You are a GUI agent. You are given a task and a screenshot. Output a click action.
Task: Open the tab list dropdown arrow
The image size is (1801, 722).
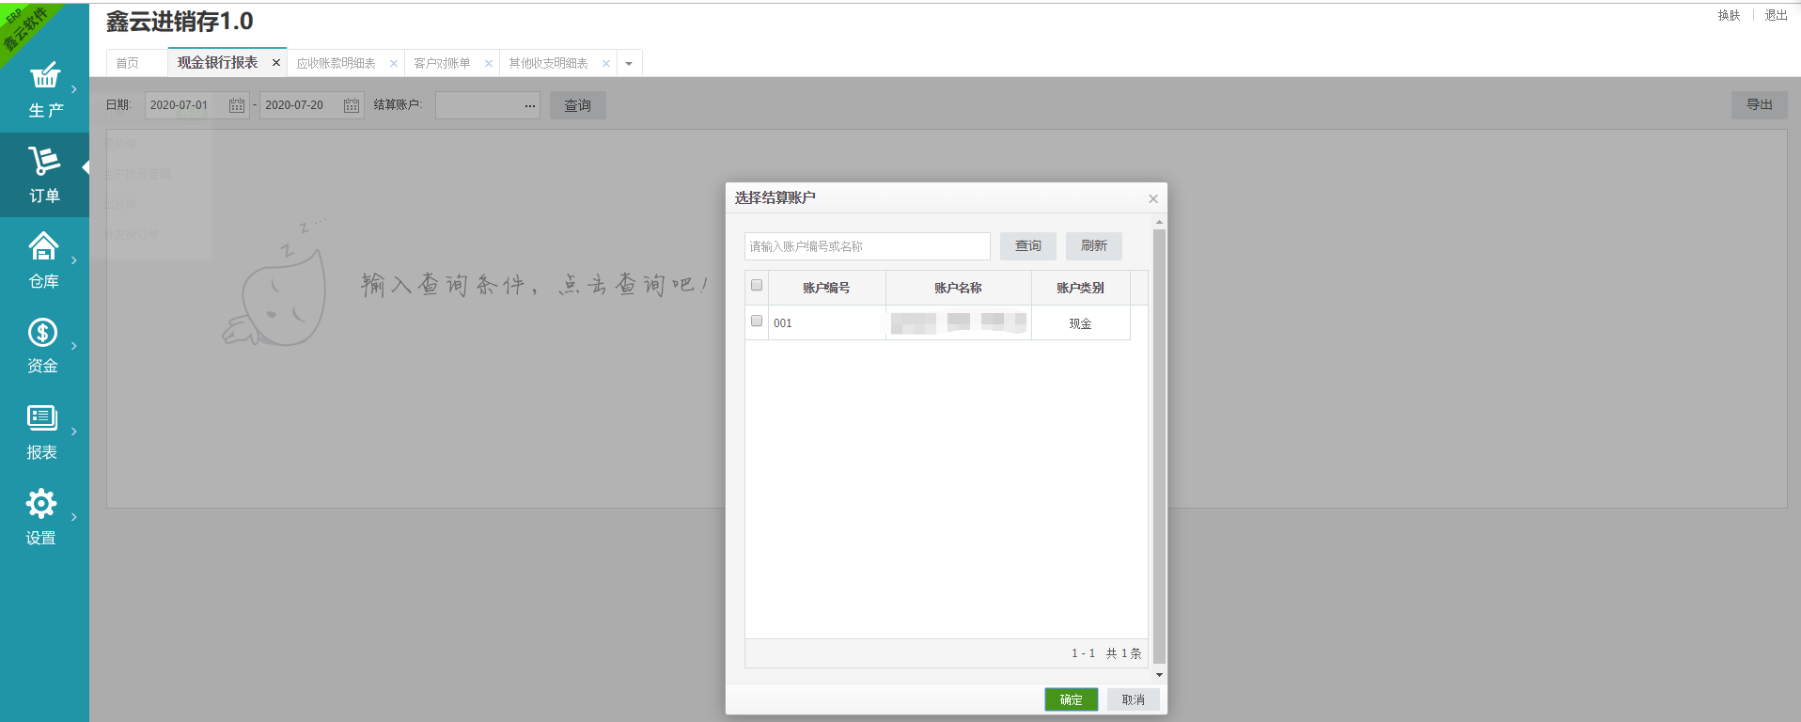[x=629, y=64]
